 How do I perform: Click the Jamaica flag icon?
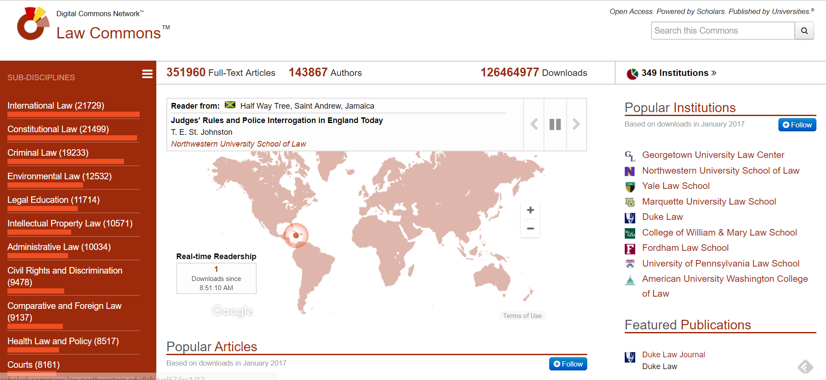pyautogui.click(x=230, y=105)
